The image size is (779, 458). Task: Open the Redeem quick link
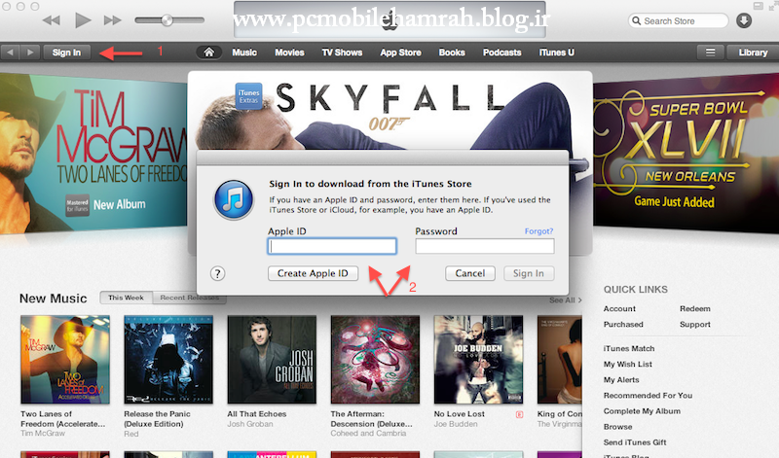point(695,308)
